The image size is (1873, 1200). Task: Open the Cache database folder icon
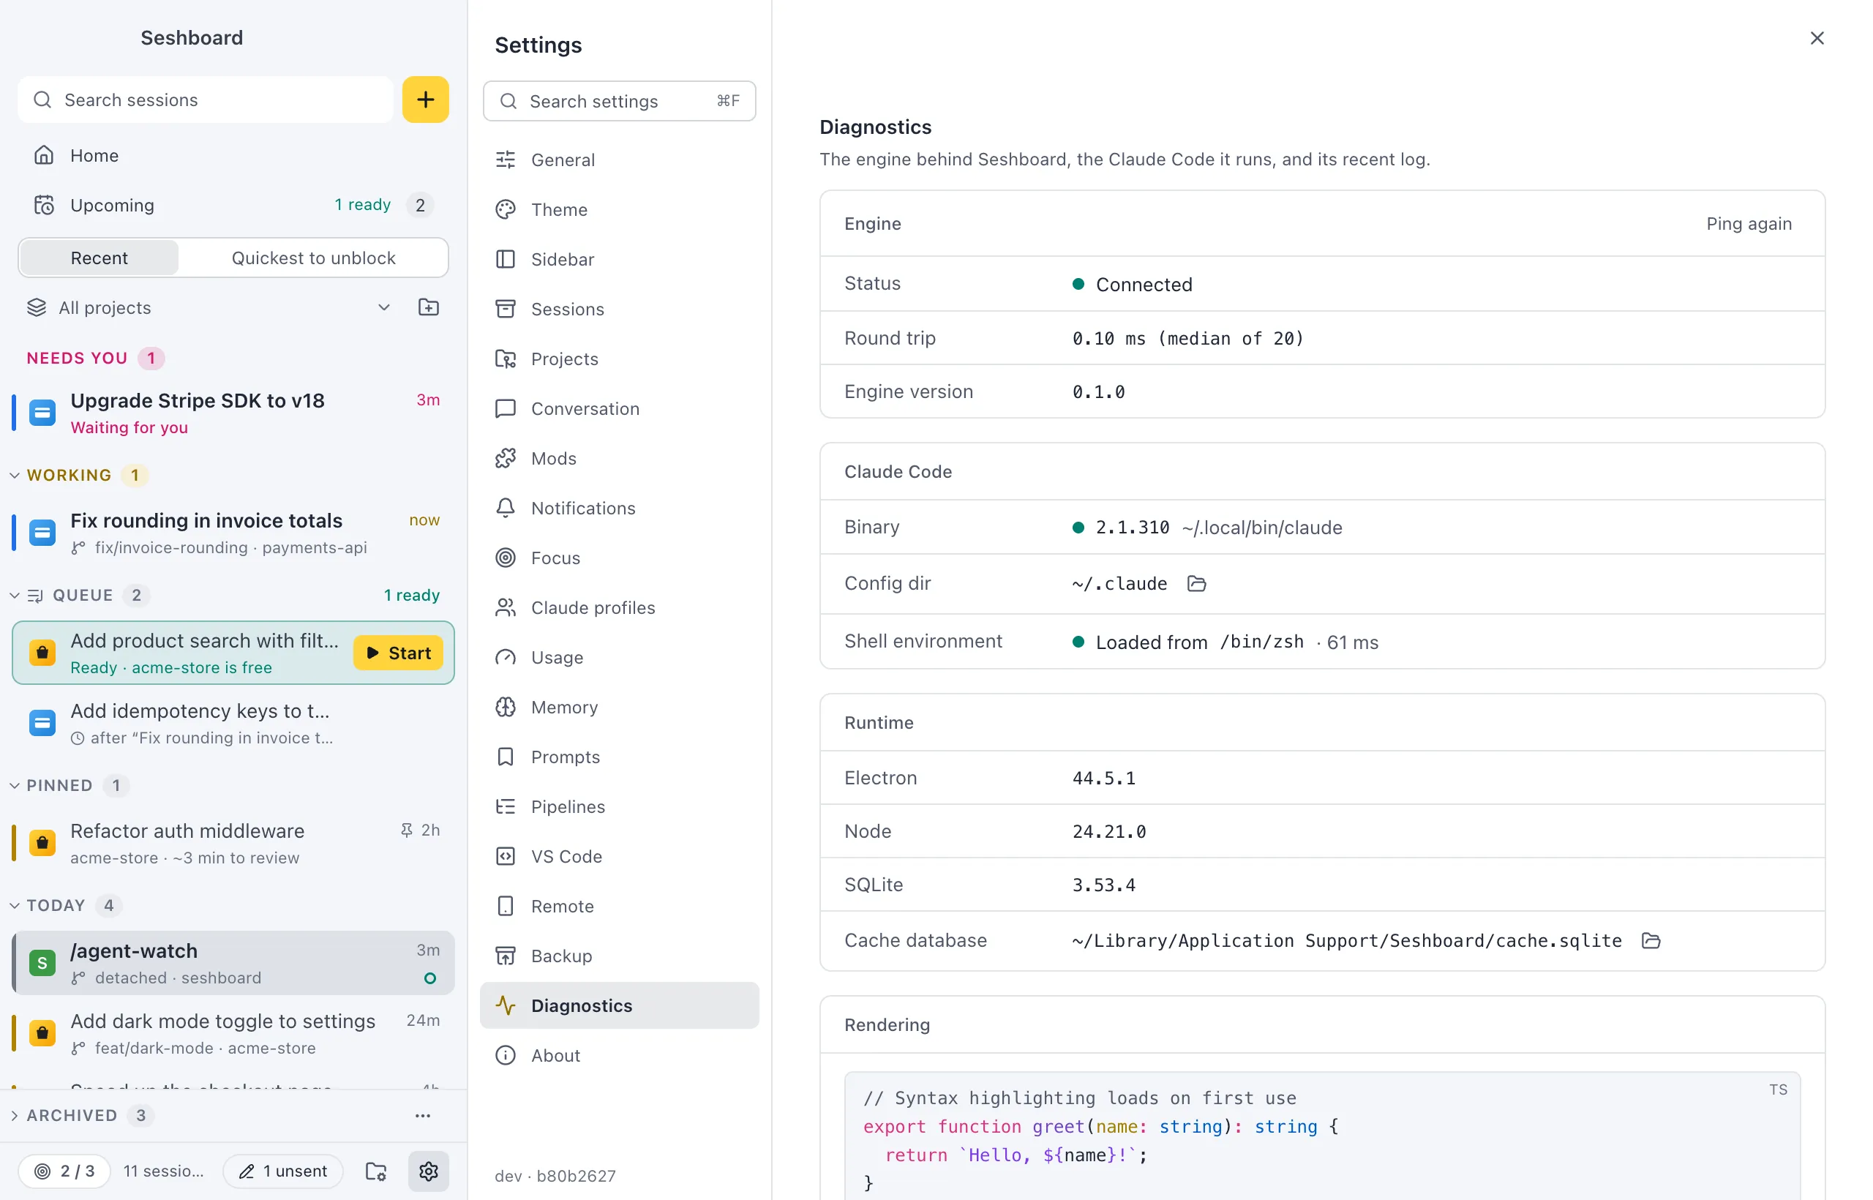click(1651, 940)
